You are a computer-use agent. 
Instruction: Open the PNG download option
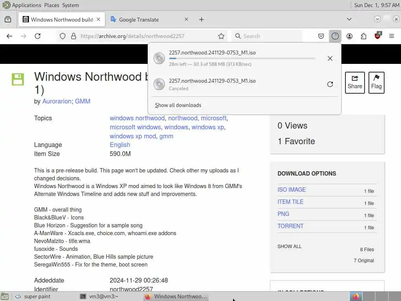(x=284, y=214)
